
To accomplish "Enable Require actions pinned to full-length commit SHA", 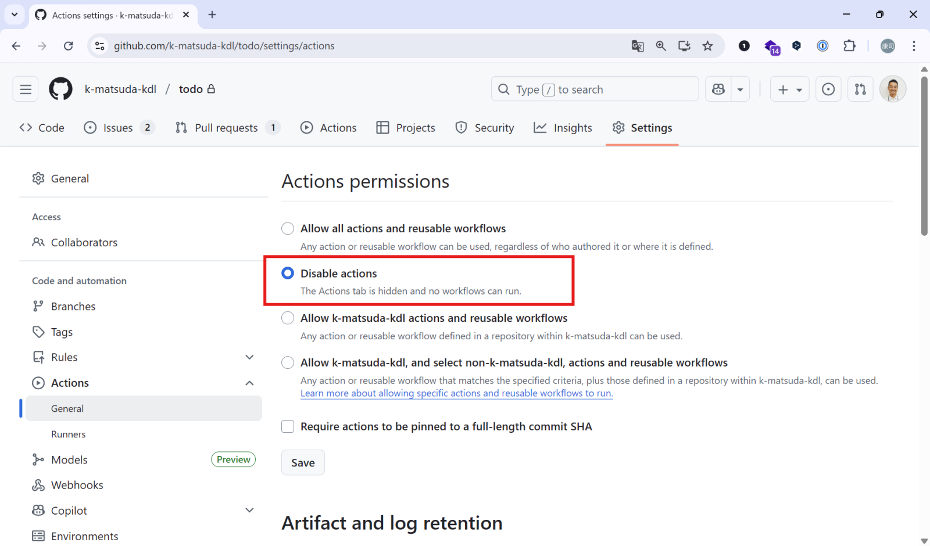I will 288,427.
